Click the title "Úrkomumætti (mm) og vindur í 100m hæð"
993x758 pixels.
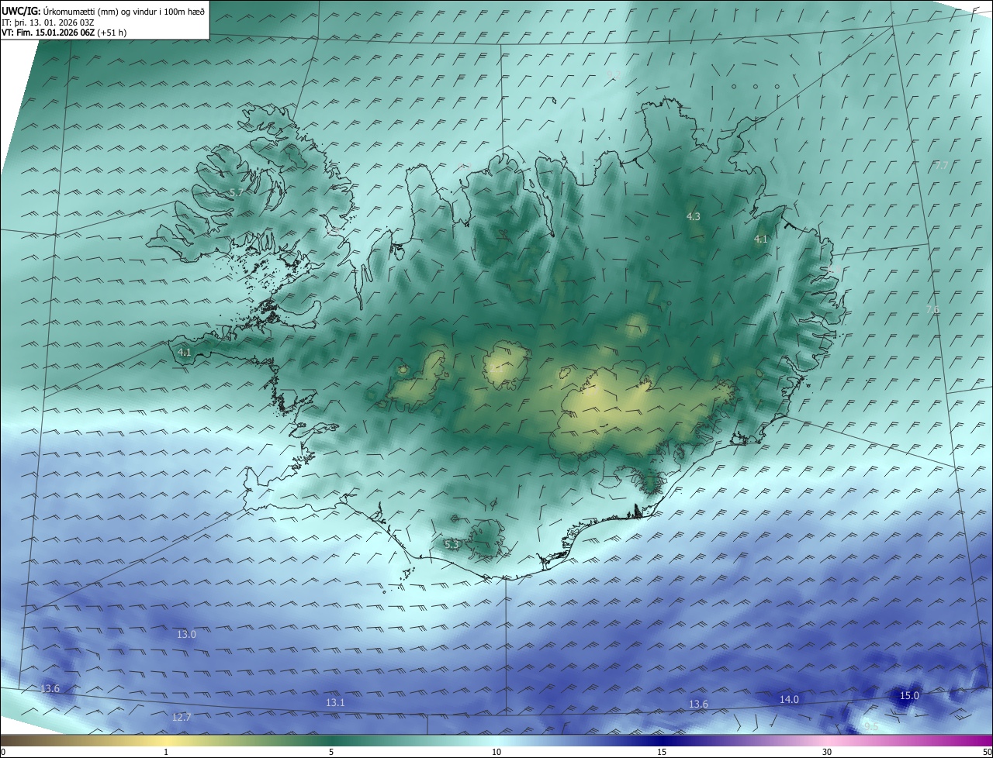pos(123,11)
